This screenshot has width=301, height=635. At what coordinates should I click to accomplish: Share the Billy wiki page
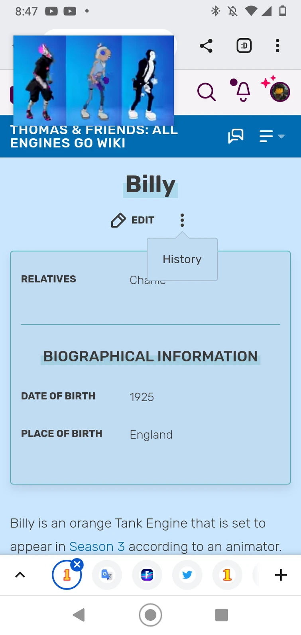click(x=206, y=45)
